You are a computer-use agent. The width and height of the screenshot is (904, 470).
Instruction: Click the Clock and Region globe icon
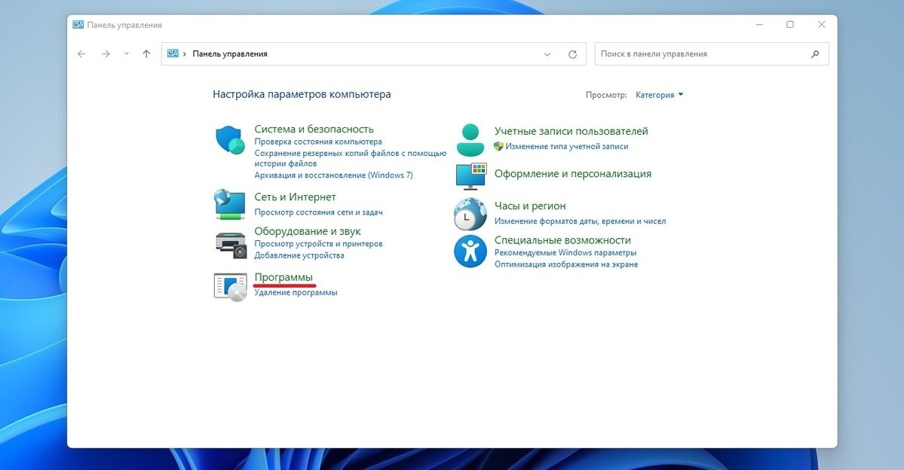click(x=470, y=214)
